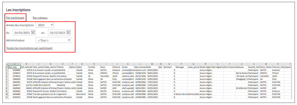The height and width of the screenshot is (105, 297).
Task: Select spreadsheet column header K
Action: point(128,64)
